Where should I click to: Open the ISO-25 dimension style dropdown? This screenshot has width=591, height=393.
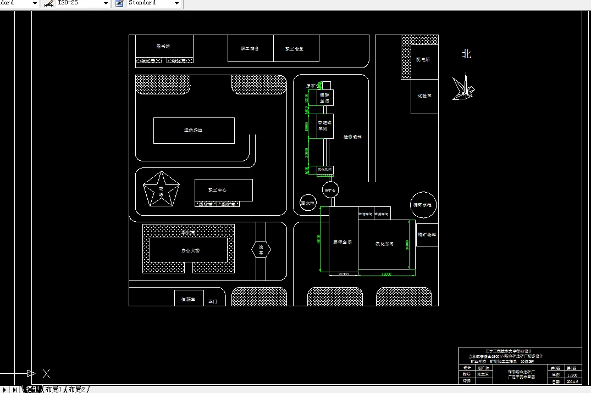point(106,3)
